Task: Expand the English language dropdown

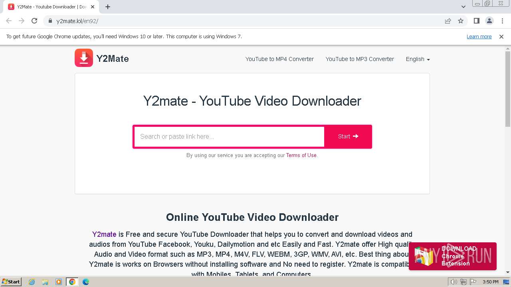Action: pos(418,59)
